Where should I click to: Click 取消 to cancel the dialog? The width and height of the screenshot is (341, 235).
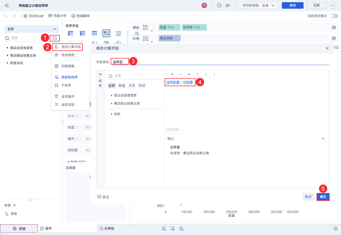[308, 197]
